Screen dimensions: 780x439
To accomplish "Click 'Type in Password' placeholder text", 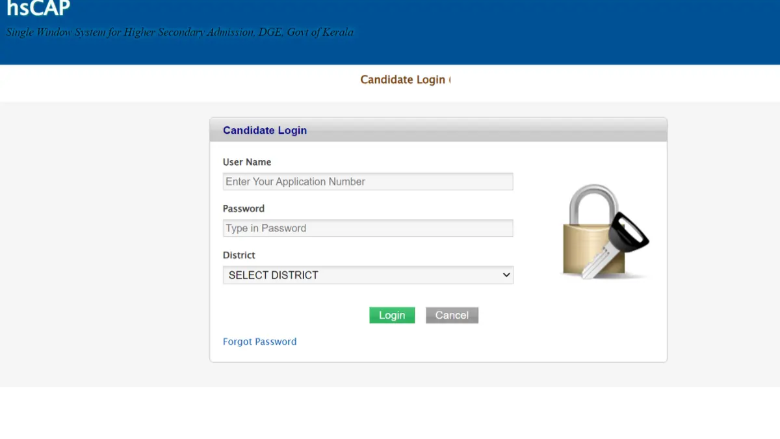I will tap(266, 228).
